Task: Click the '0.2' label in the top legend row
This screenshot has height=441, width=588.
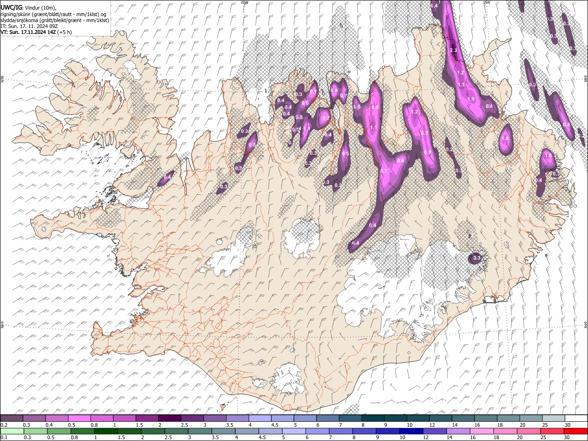Action: (x=3, y=425)
